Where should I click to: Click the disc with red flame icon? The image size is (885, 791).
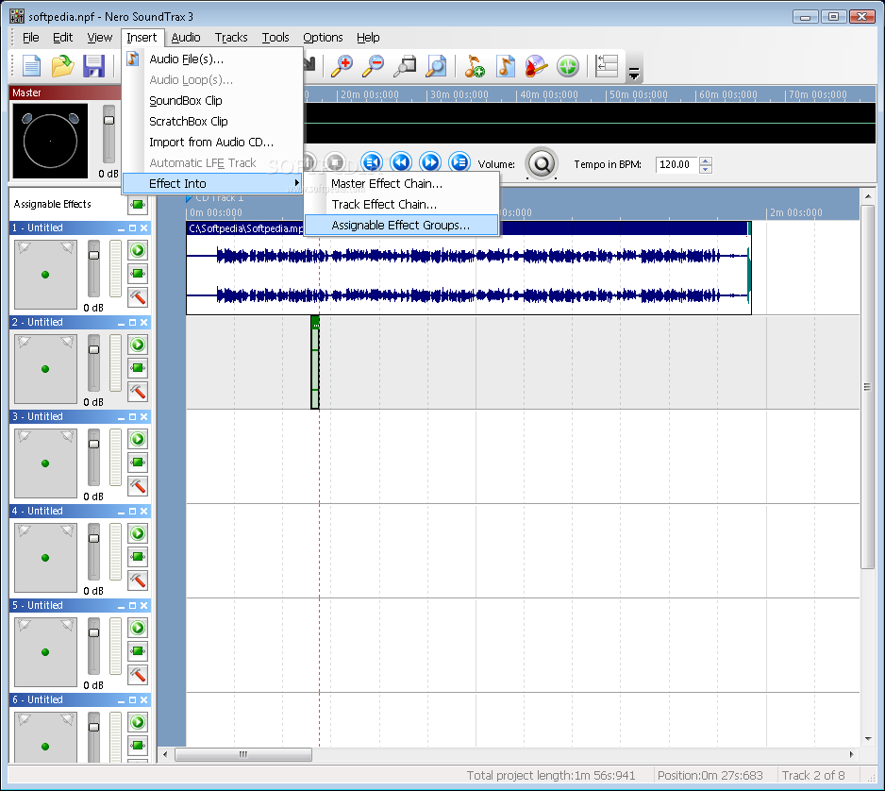pos(536,66)
